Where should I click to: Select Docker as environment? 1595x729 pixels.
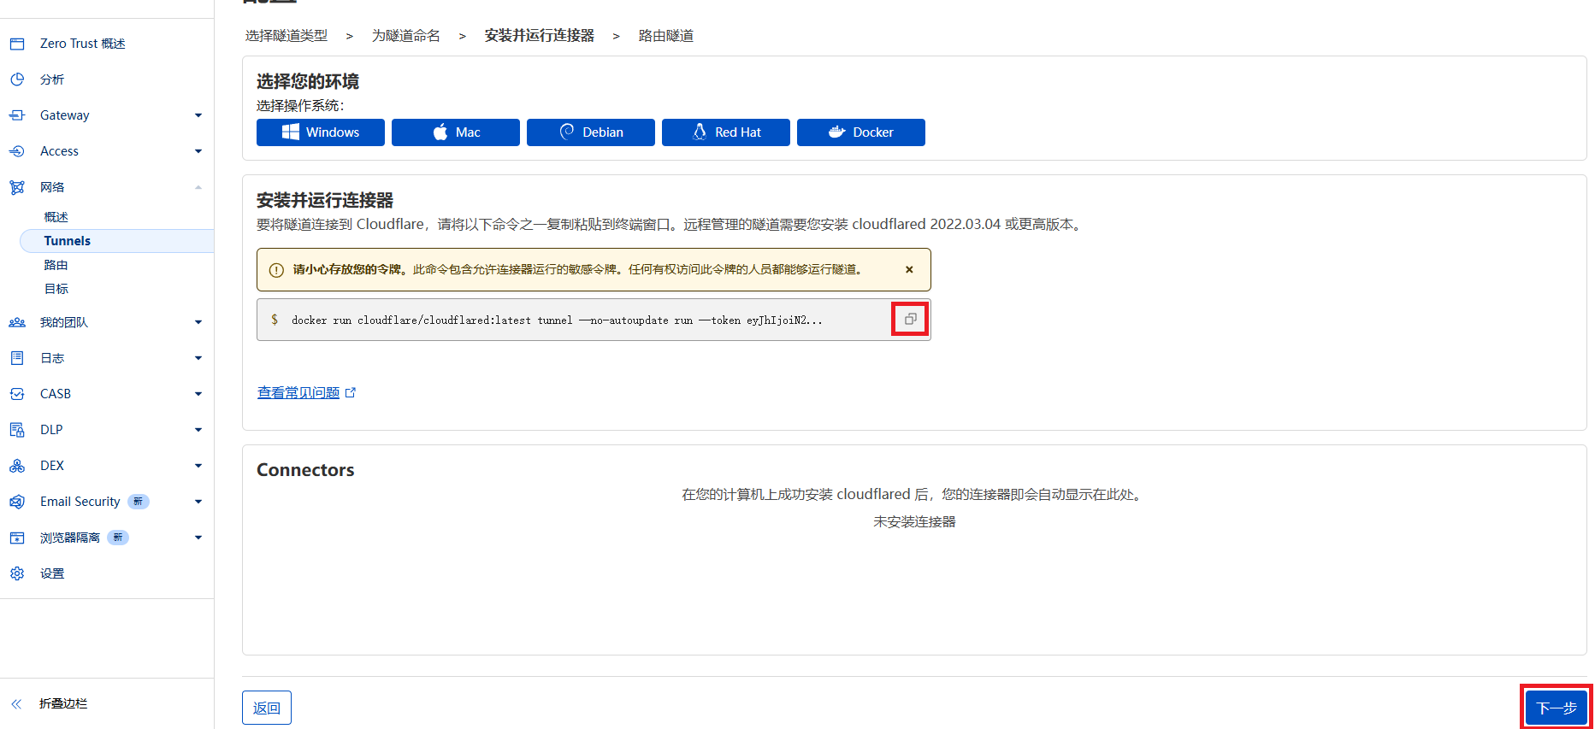tap(861, 132)
